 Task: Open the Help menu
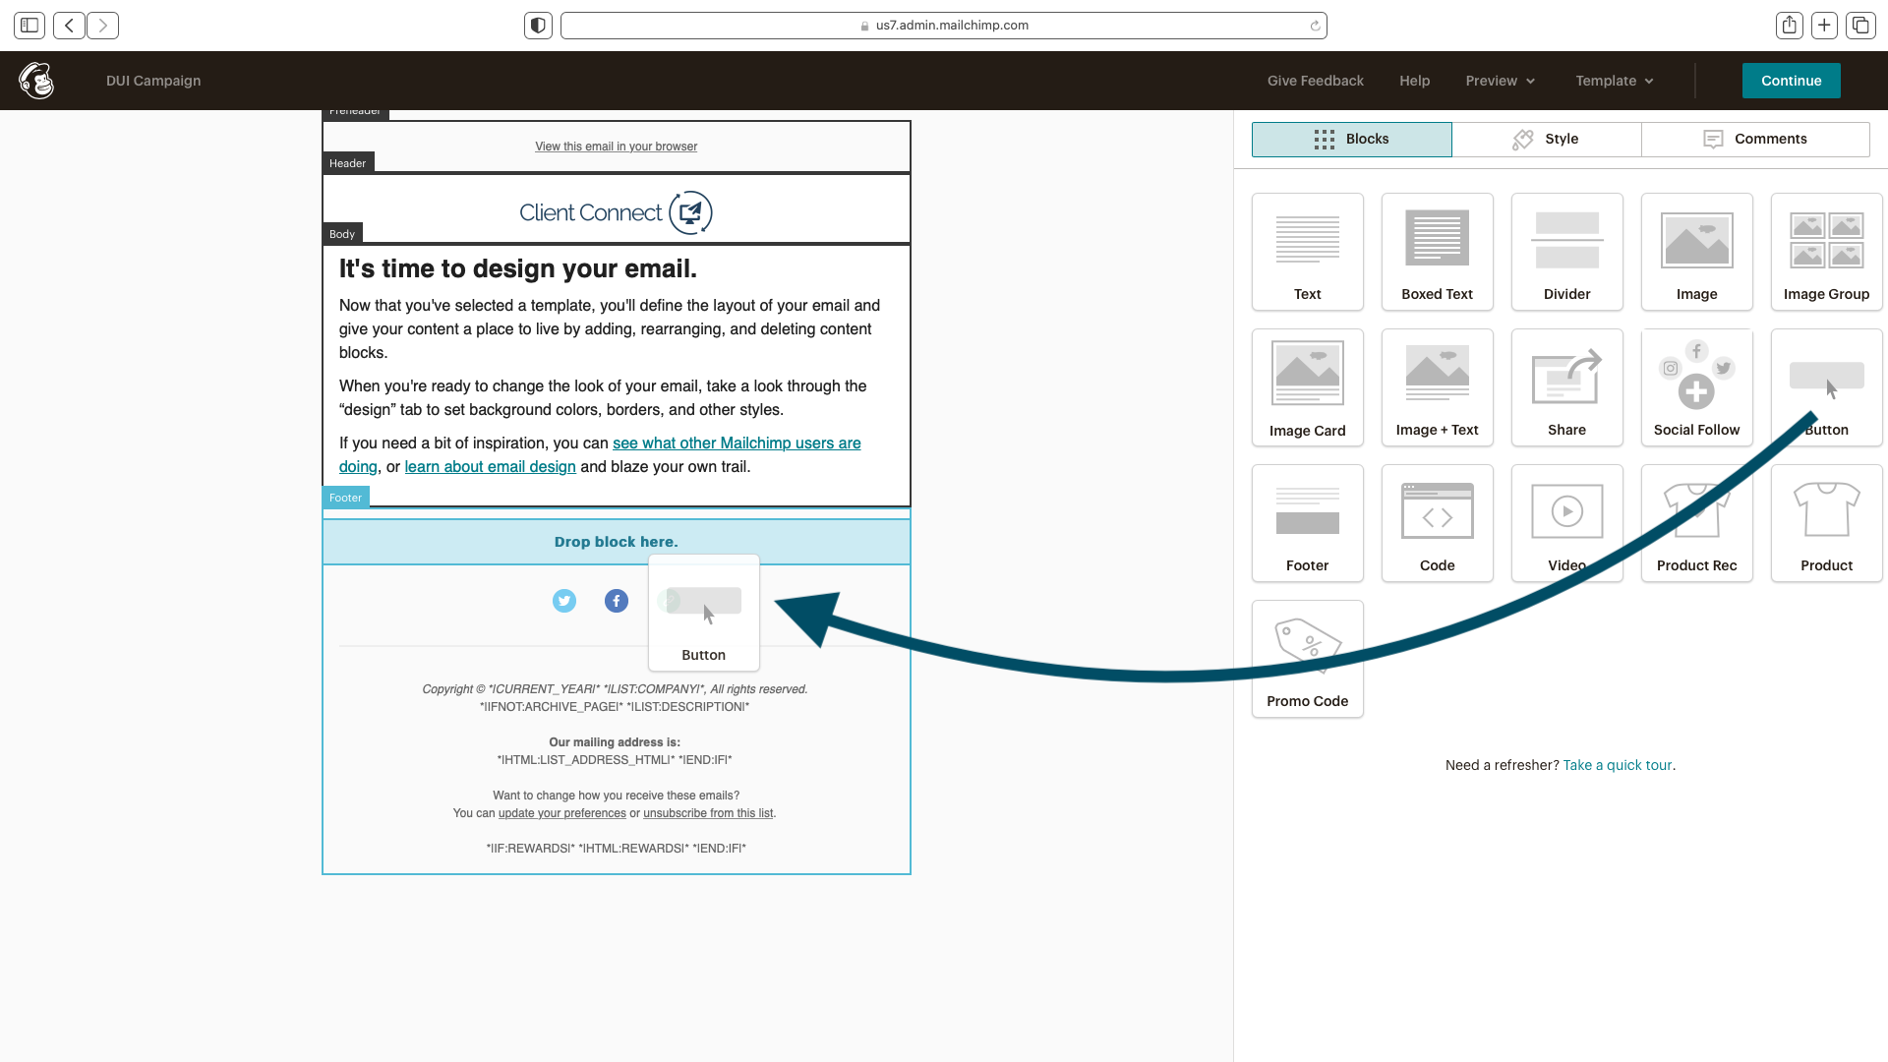coord(1414,81)
